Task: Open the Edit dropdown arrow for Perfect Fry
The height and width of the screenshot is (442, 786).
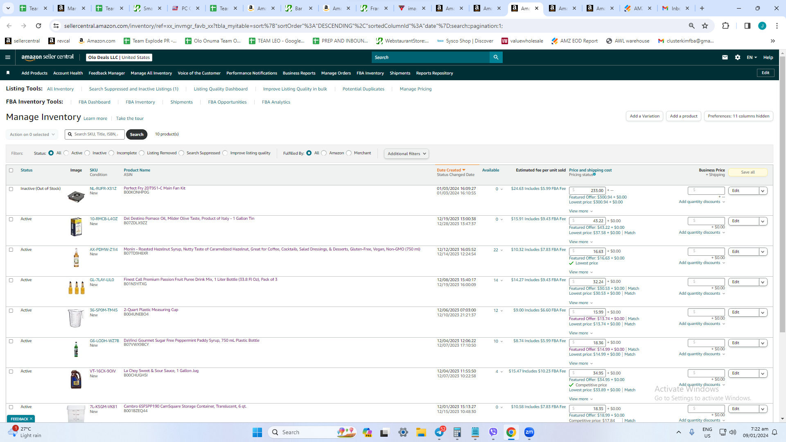Action: coord(763,191)
